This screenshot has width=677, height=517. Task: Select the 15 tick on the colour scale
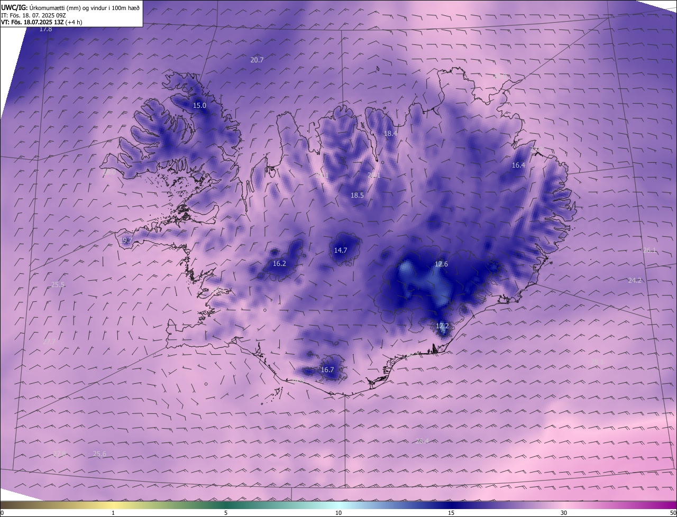[x=451, y=513]
